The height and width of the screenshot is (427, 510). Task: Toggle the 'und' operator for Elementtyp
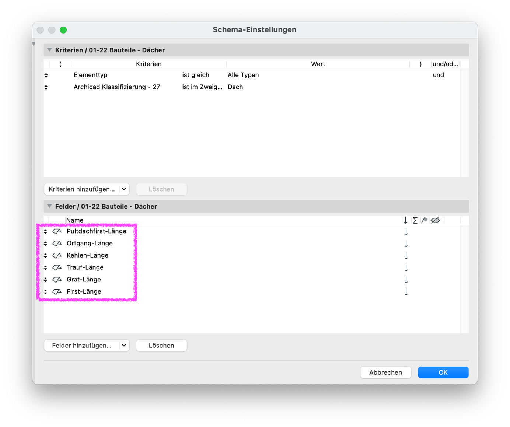(x=439, y=75)
